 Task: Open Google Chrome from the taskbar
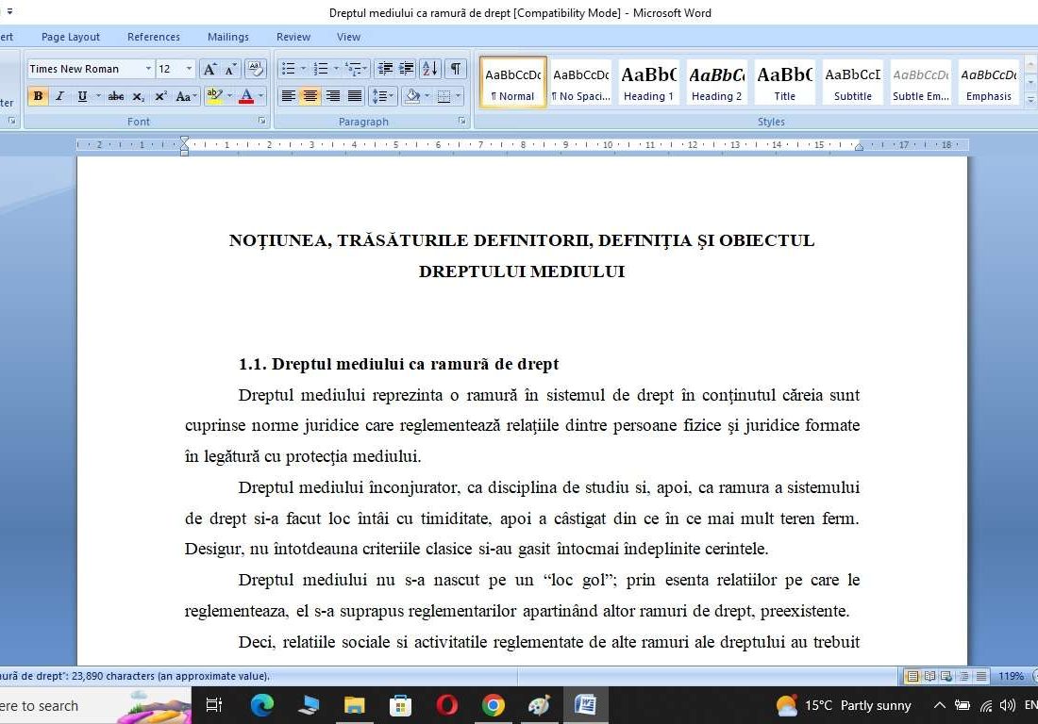(492, 705)
